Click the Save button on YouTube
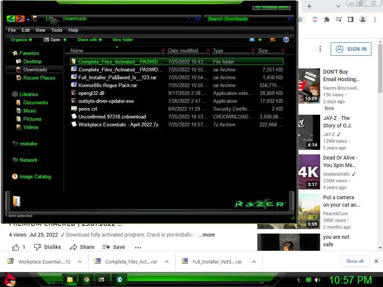 click(x=114, y=247)
